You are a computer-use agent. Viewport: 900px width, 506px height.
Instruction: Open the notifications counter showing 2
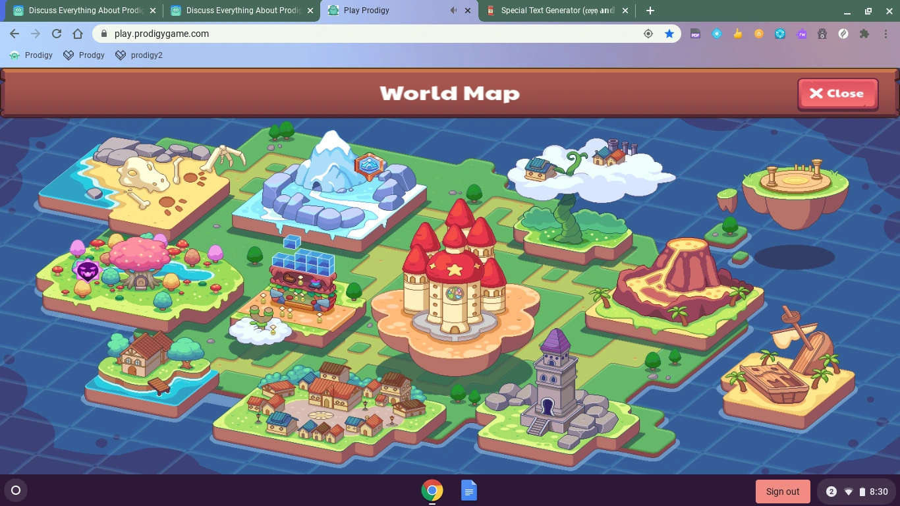pos(831,492)
